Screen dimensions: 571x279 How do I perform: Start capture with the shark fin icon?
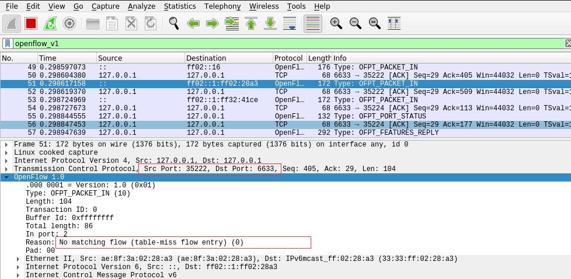coord(12,24)
